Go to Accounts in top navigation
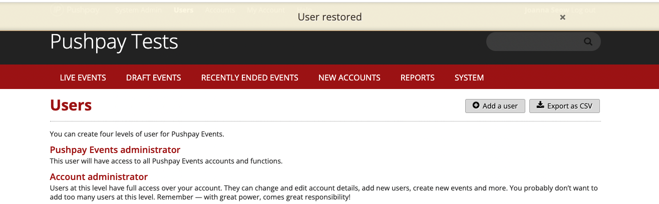Viewport: 659px width, 204px height. [220, 10]
